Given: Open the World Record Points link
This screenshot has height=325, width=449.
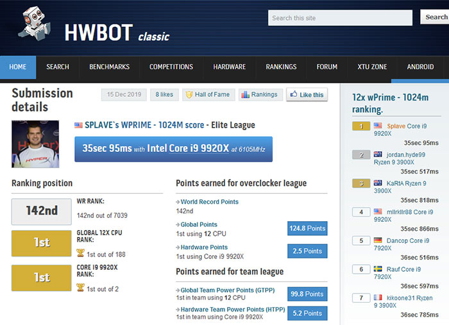Looking at the screenshot, I should [x=209, y=202].
